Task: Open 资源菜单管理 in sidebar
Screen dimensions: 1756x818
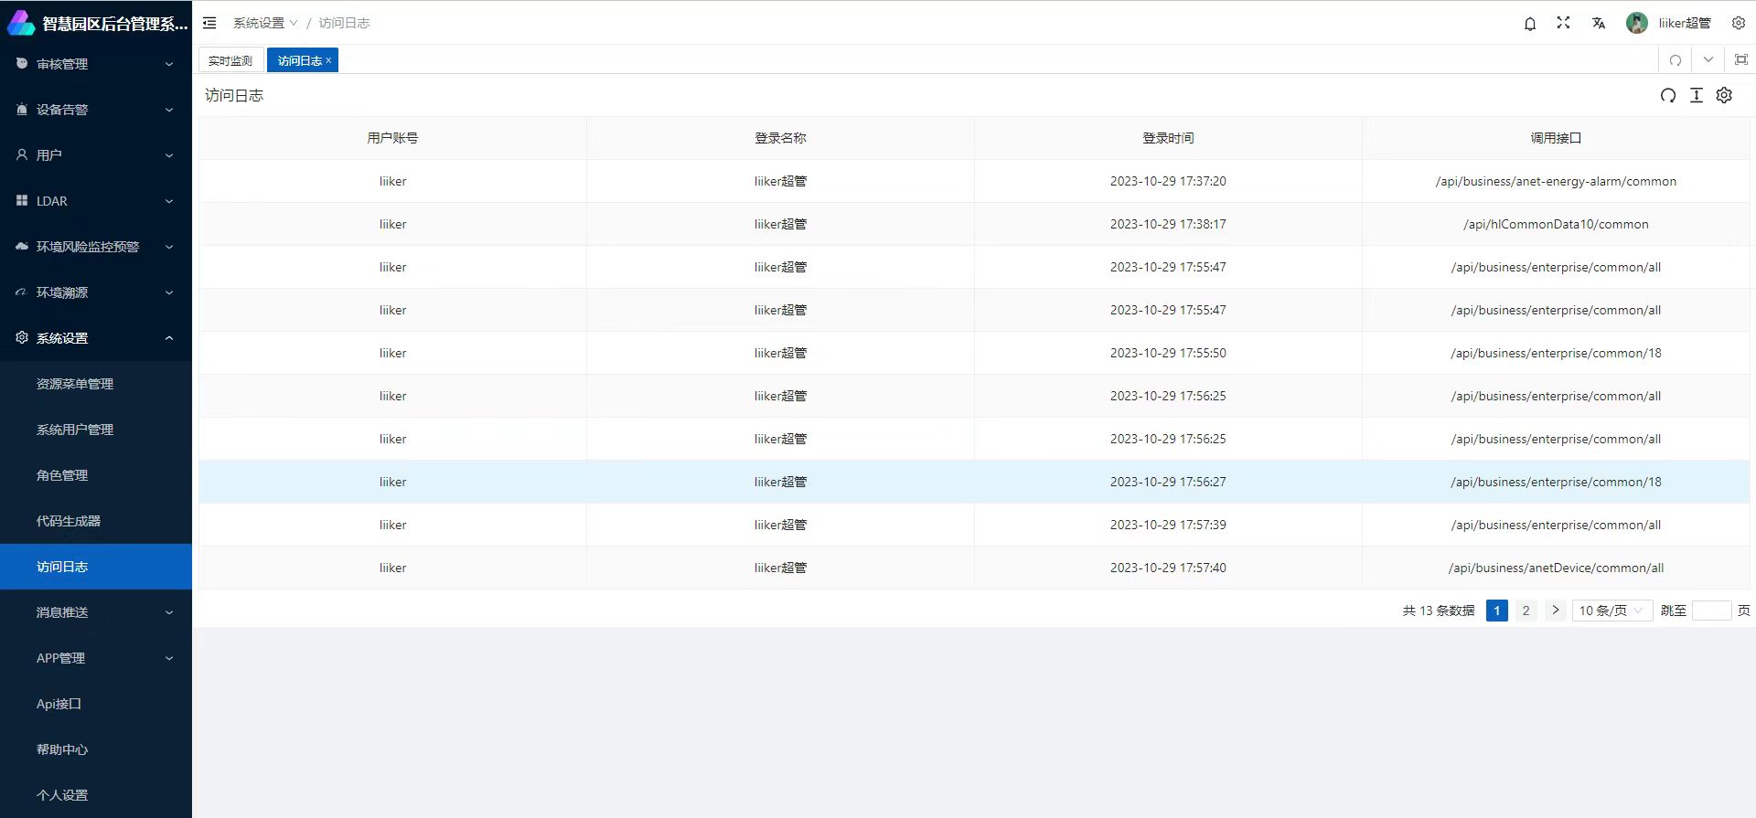Action: (x=96, y=384)
